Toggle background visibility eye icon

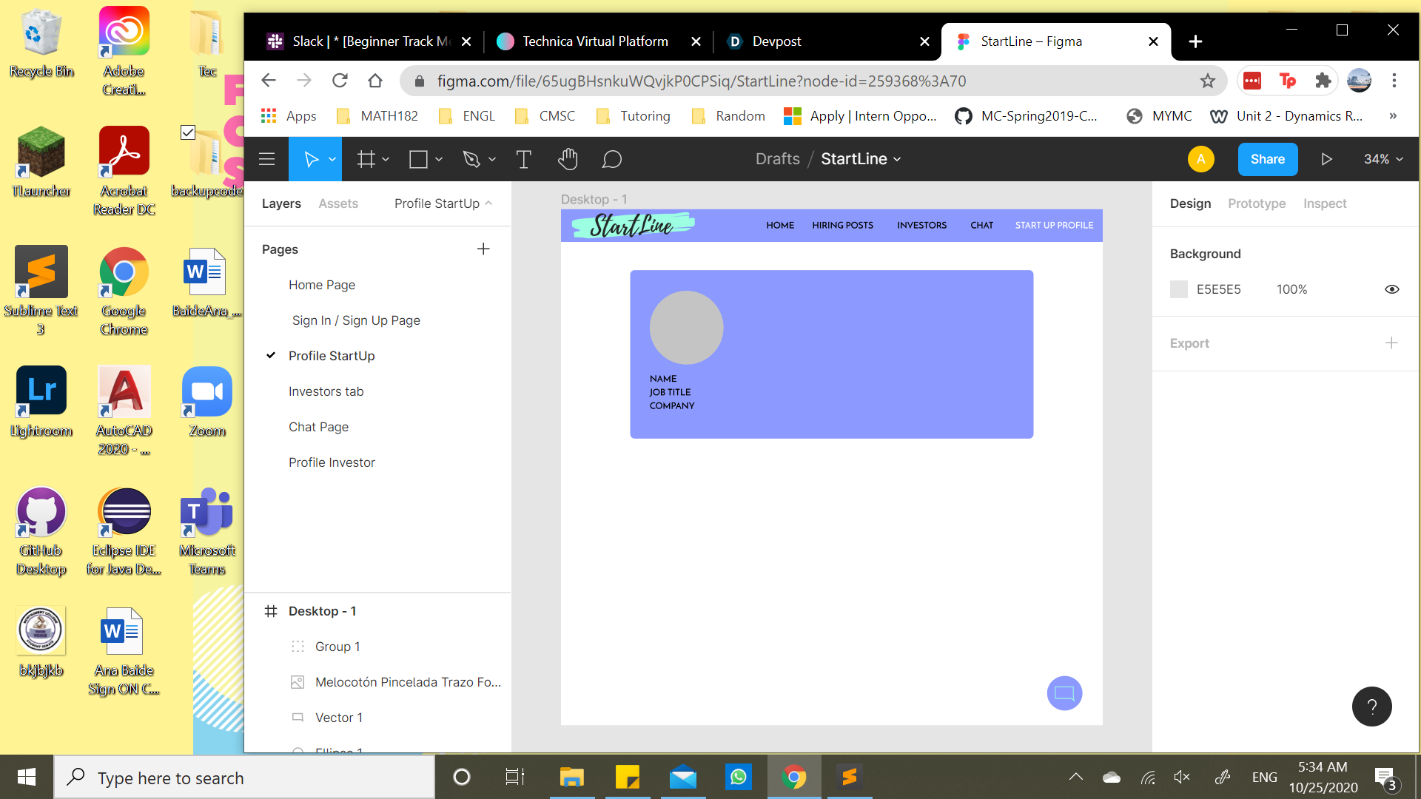tap(1391, 289)
